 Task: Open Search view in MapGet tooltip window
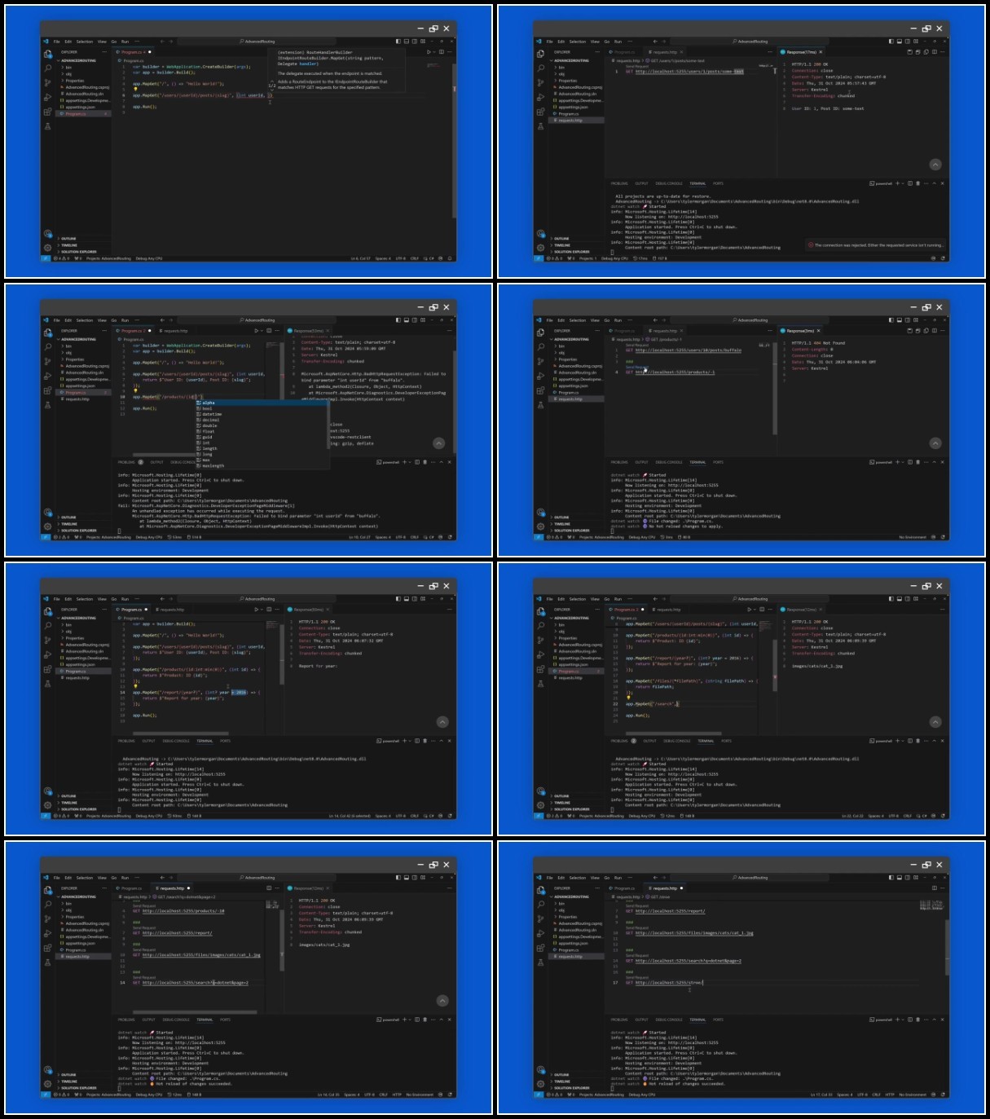coord(47,68)
